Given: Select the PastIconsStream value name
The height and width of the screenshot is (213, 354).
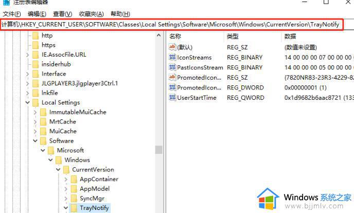Looking at the screenshot, I should [200, 67].
